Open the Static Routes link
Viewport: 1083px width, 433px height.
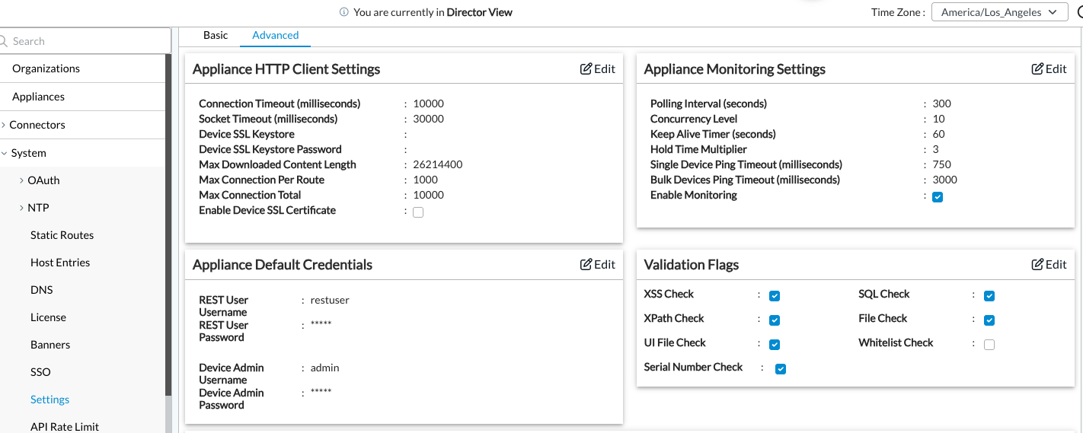click(x=62, y=235)
